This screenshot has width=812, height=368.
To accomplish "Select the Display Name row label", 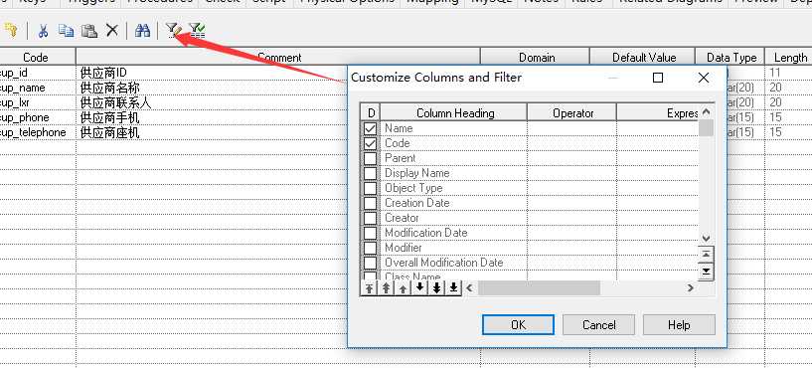I will (416, 173).
